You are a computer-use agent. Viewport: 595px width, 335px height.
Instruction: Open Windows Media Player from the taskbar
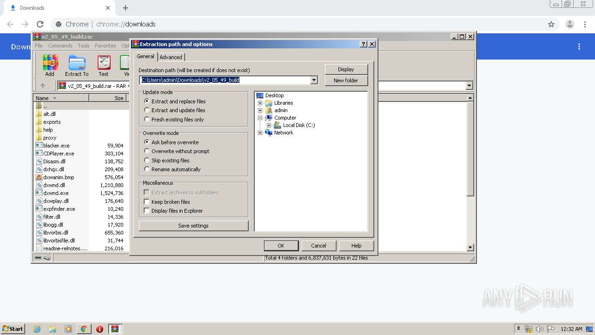(68, 329)
